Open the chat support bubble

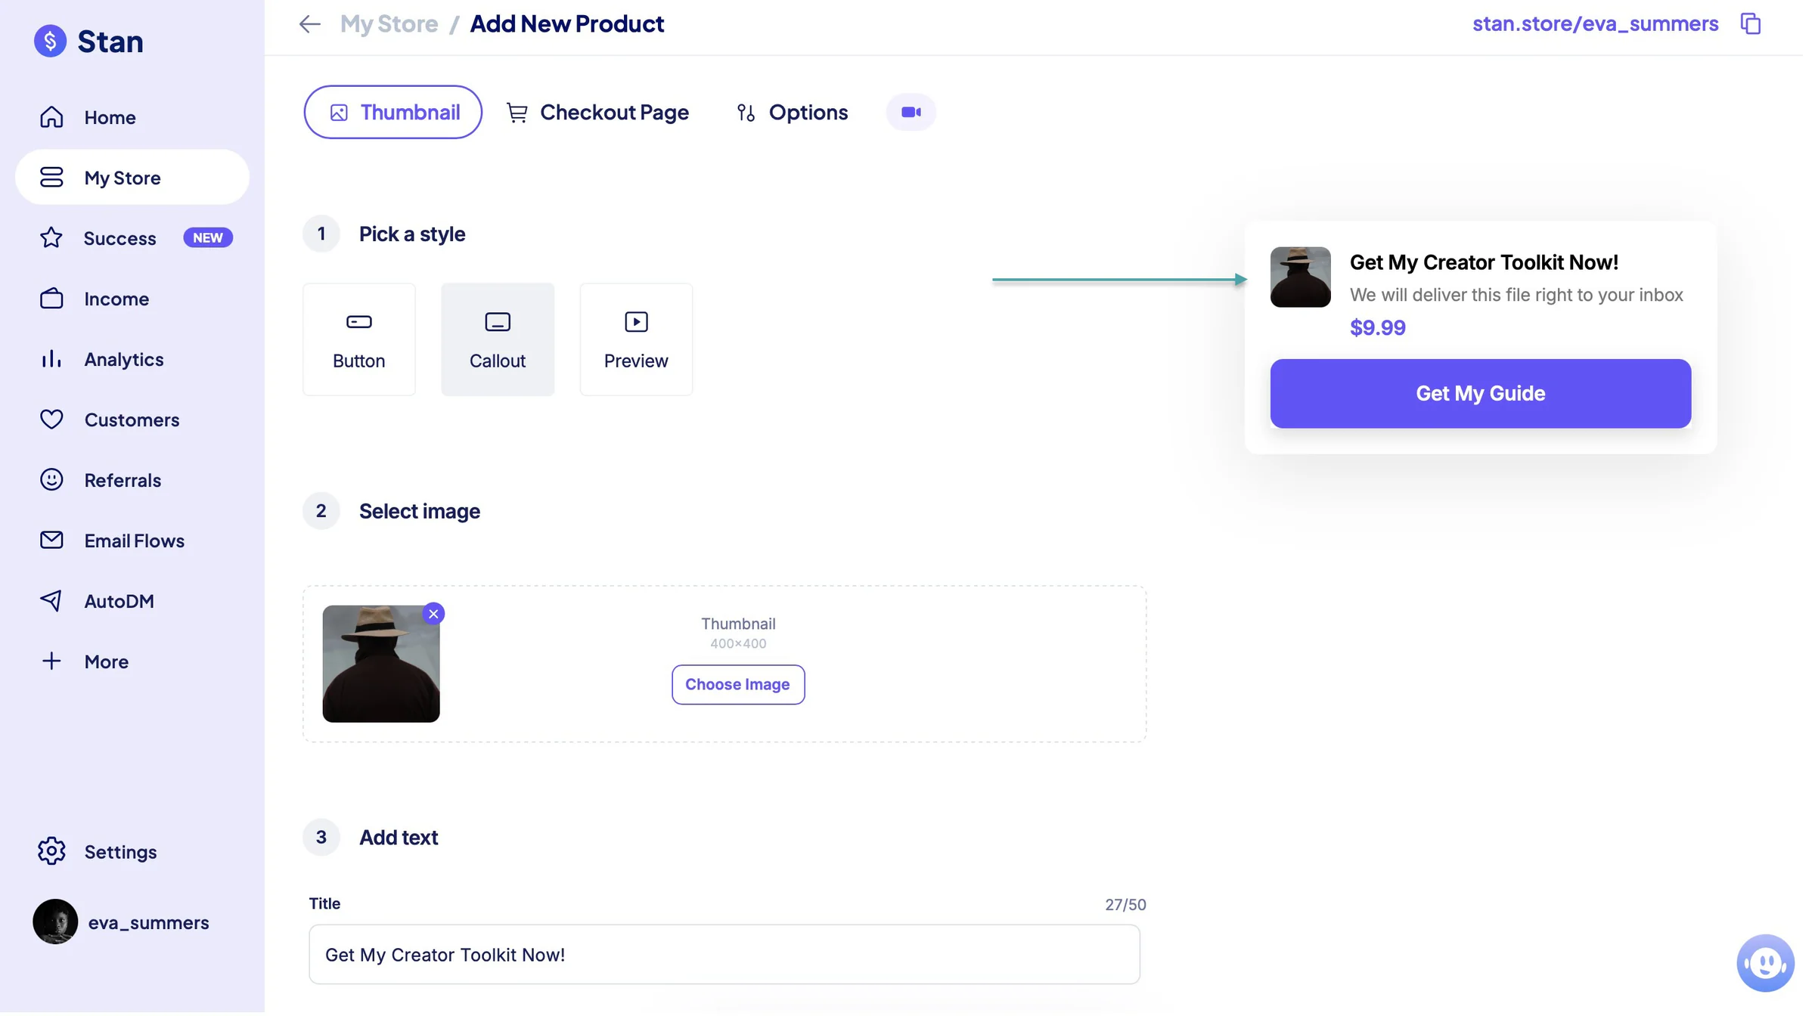(1765, 963)
